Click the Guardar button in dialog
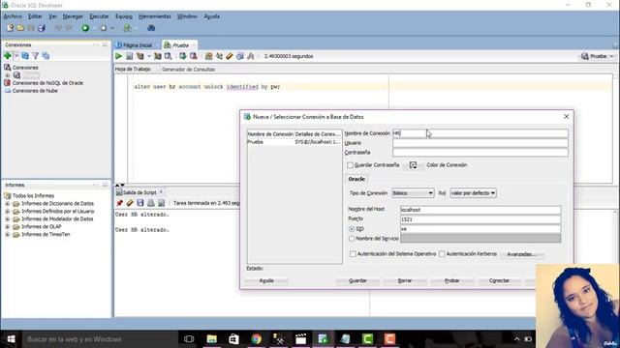 357,280
